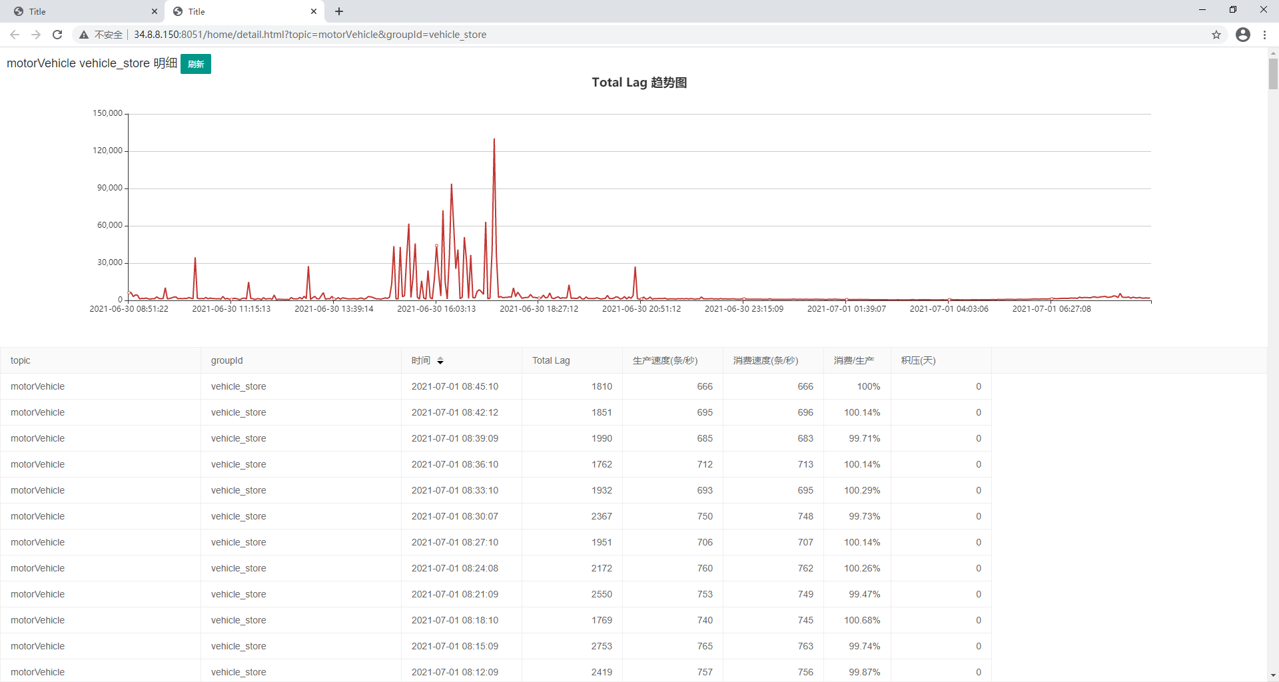
Task: Click the page heading motorVehicle vehicle_store 明细
Action: tap(92, 63)
